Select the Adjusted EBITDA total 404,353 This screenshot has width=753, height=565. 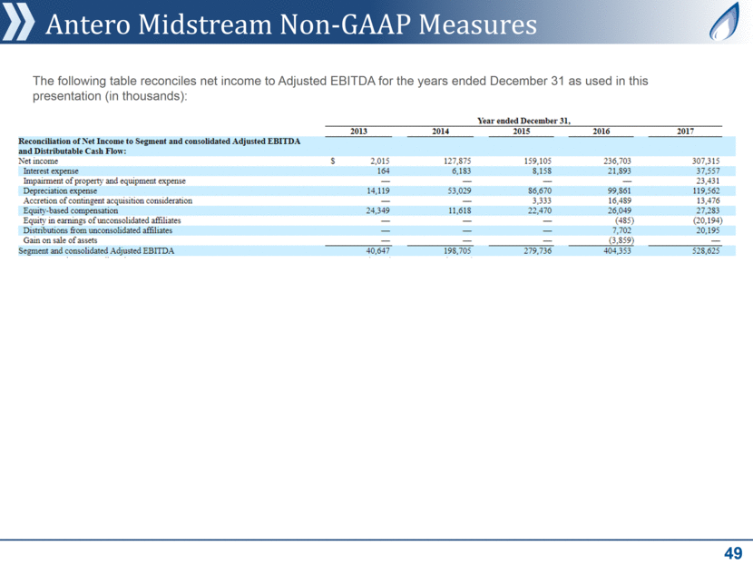[618, 251]
